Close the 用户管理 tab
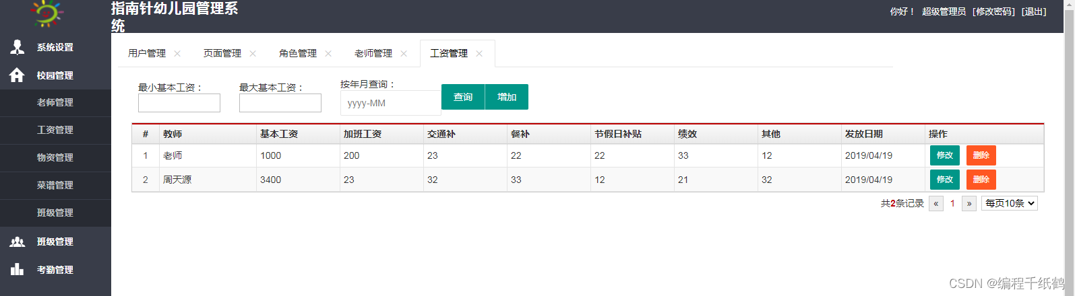This screenshot has height=296, width=1075. pos(177,54)
